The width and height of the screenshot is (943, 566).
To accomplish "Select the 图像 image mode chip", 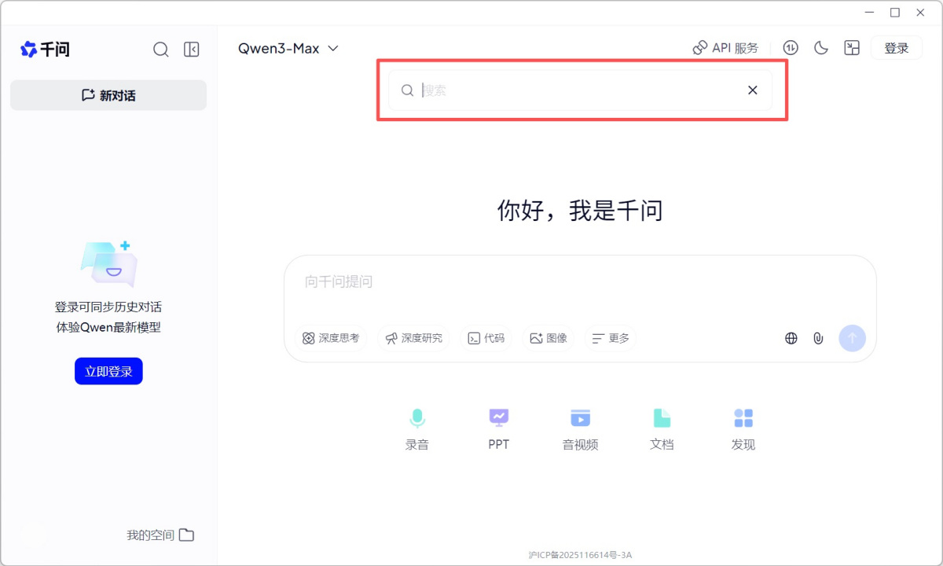I will (x=549, y=338).
